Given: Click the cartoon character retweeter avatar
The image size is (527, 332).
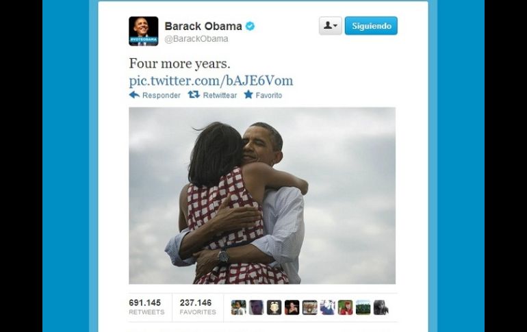Looking at the screenshot, I should [x=274, y=307].
